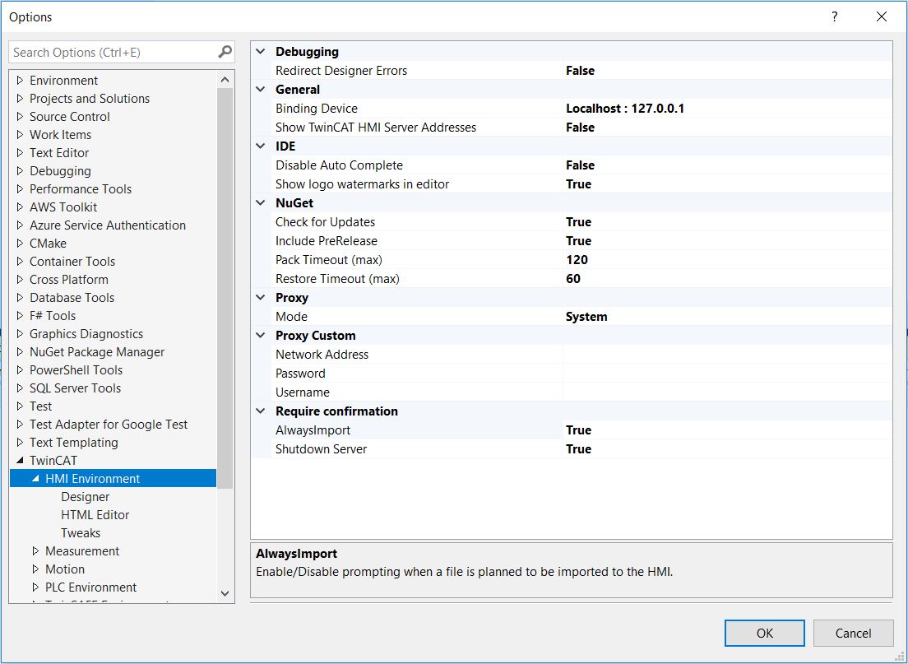
Task: Confirm with the OK button
Action: coord(764,633)
